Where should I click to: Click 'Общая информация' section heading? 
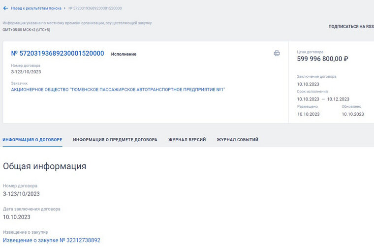[45, 166]
